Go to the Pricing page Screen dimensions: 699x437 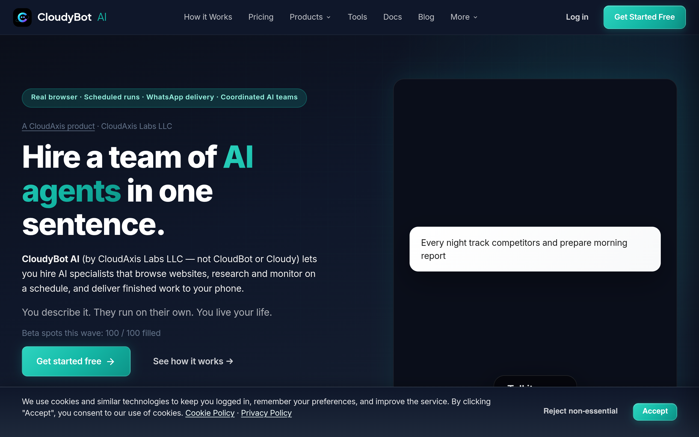click(x=261, y=17)
